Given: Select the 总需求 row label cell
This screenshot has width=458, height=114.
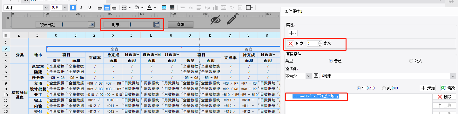Looking at the screenshot, I should (38, 66).
